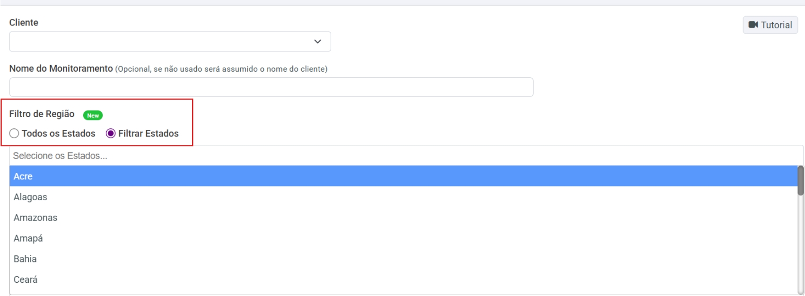Click the scrollbar track below the thumb
This screenshot has height=296, width=805.
pos(800,245)
